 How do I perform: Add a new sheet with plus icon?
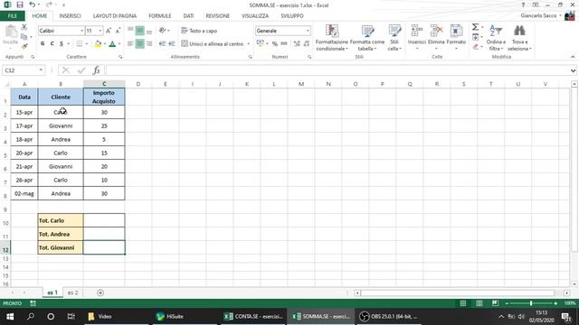click(100, 292)
